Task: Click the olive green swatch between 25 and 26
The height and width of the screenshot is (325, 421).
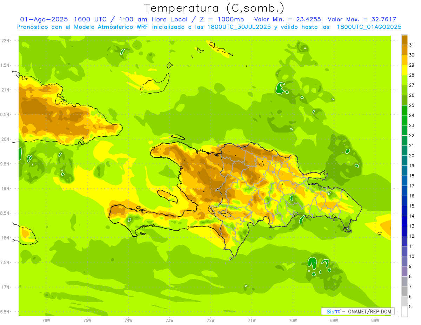Action: coord(405,100)
